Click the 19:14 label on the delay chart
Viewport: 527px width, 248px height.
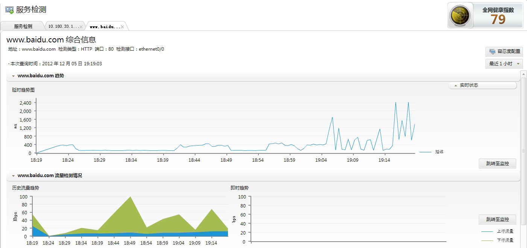pyautogui.click(x=384, y=160)
